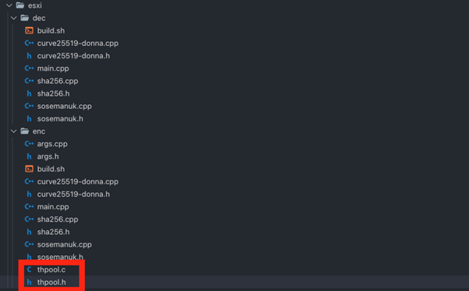Open sosemanuk.cpp in the enc folder

(65, 244)
